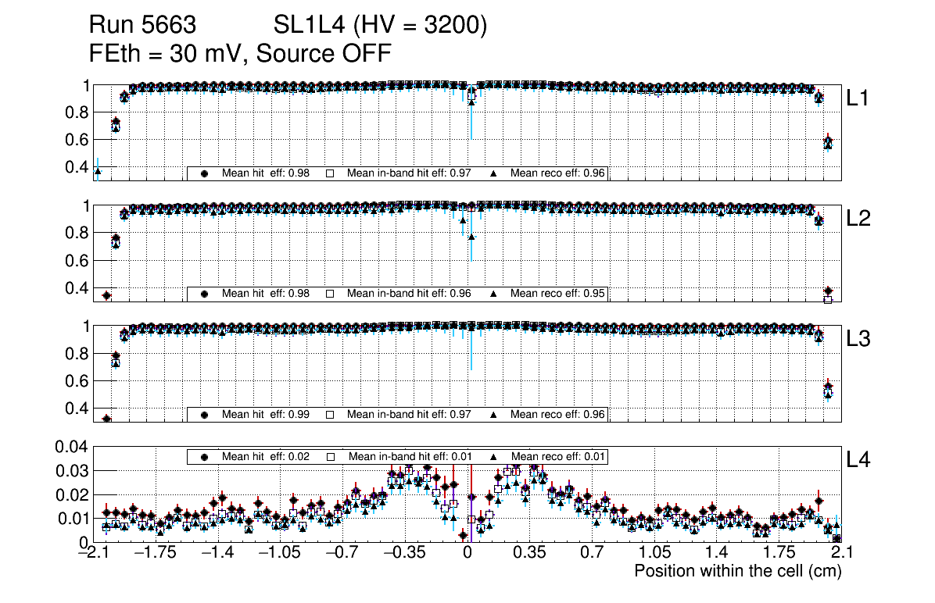Click the "Position within the cell (cm)" axis title
Image resolution: width=935 pixels, height=603 pixels.
coord(737,571)
